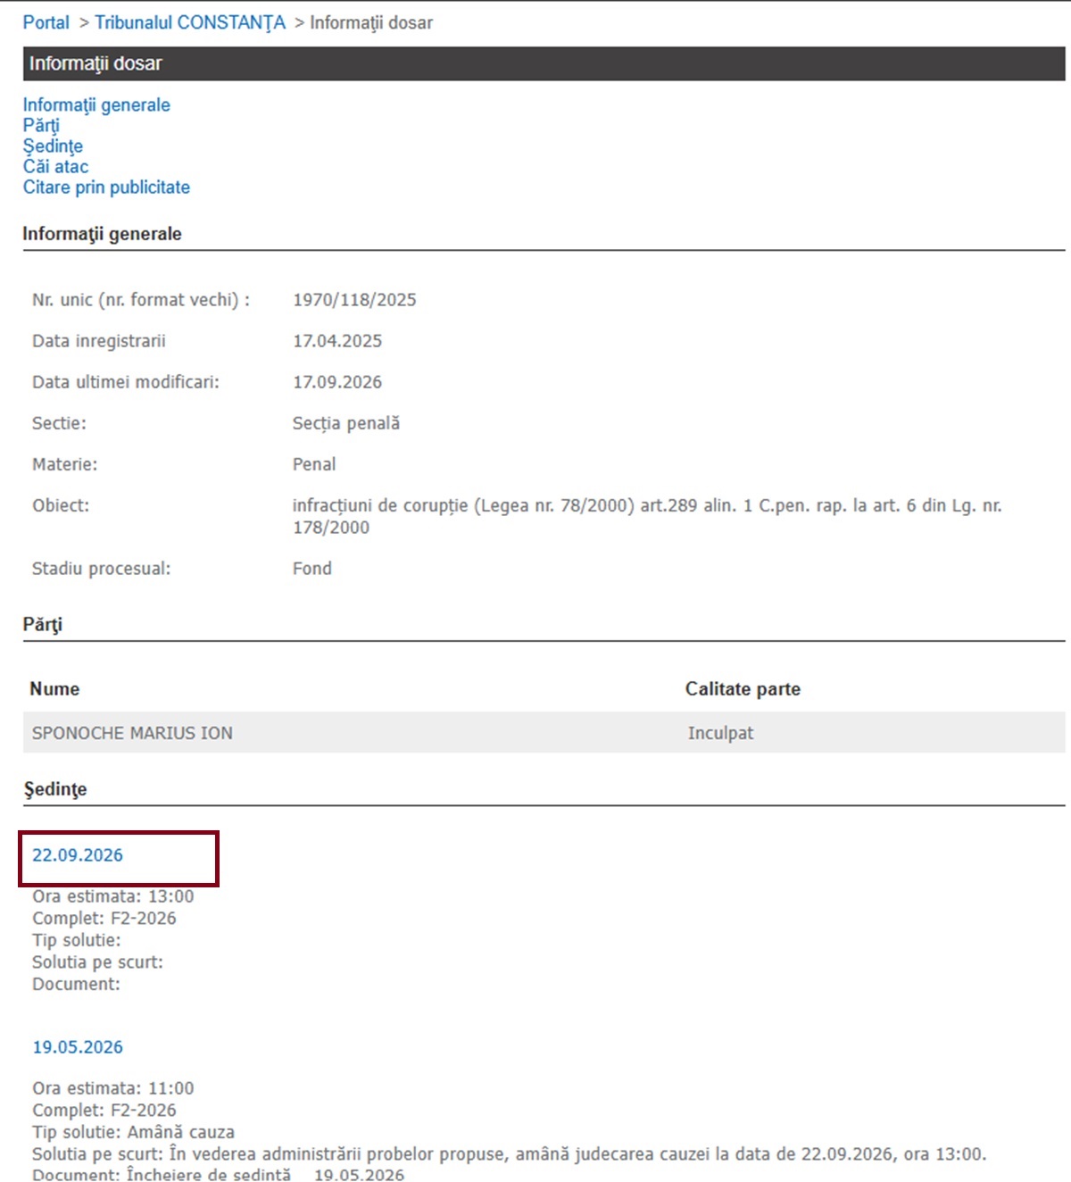Open the Ședințe navigation link
This screenshot has width=1071, height=1182.
(x=53, y=146)
